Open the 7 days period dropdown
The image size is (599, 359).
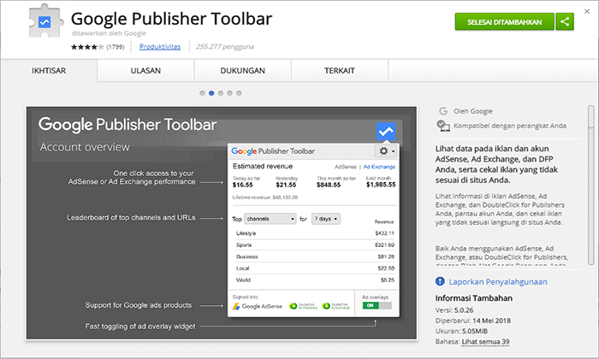tap(325, 219)
